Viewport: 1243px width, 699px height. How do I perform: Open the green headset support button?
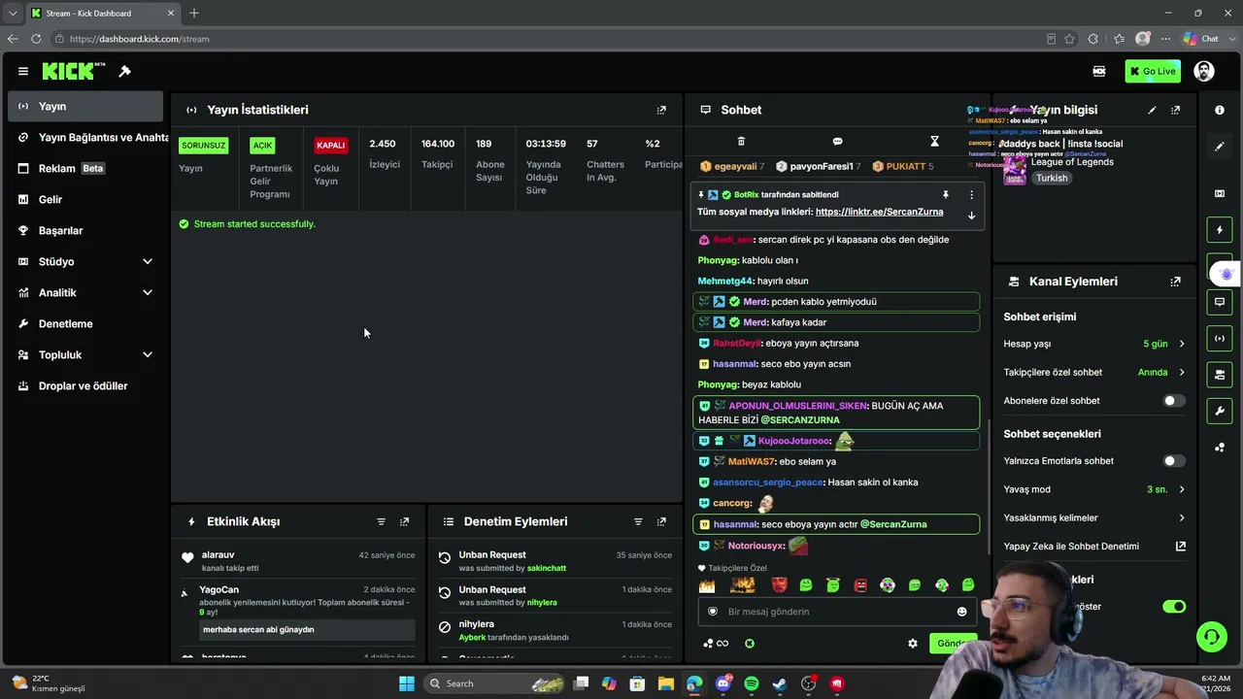(1211, 637)
